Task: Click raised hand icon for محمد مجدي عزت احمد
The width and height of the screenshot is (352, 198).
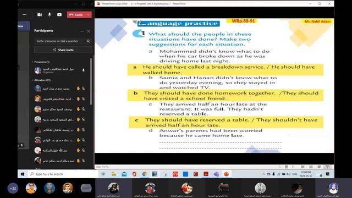Action: click(78, 89)
